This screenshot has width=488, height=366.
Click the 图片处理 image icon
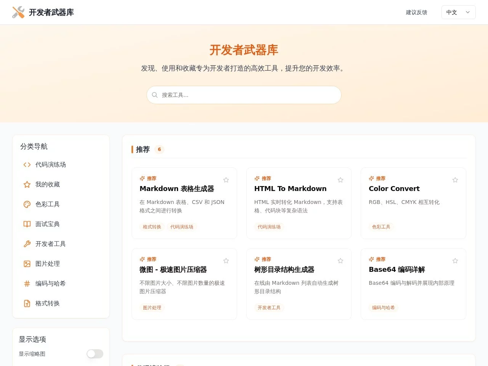click(x=27, y=264)
